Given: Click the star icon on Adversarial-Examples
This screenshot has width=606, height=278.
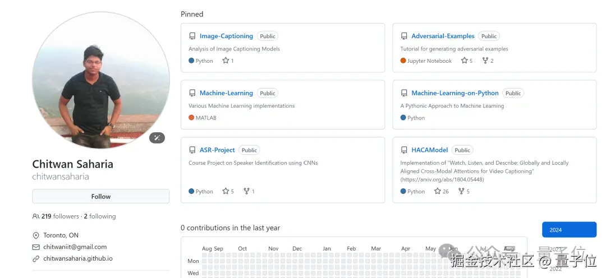Looking at the screenshot, I should [464, 61].
